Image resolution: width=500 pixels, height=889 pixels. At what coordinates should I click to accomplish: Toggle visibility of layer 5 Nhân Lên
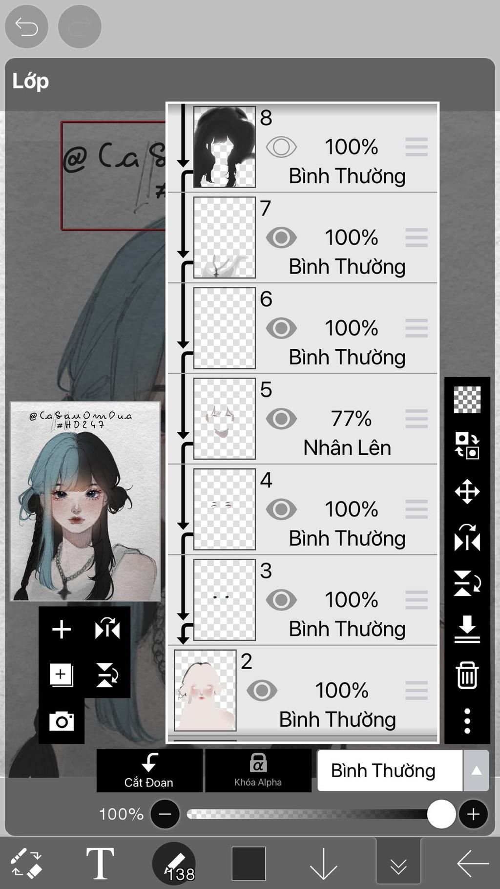coord(281,419)
